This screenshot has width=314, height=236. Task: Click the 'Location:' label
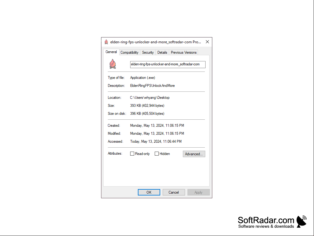pos(115,98)
